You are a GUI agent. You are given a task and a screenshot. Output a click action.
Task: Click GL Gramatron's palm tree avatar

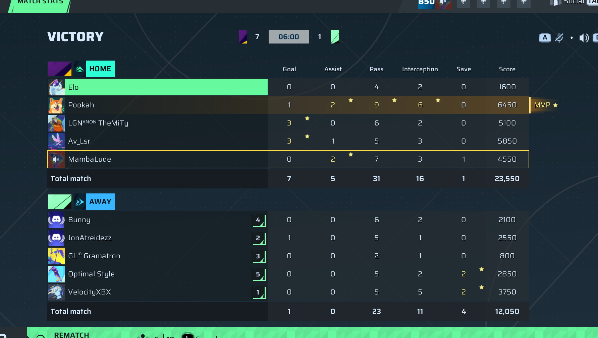coord(56,256)
